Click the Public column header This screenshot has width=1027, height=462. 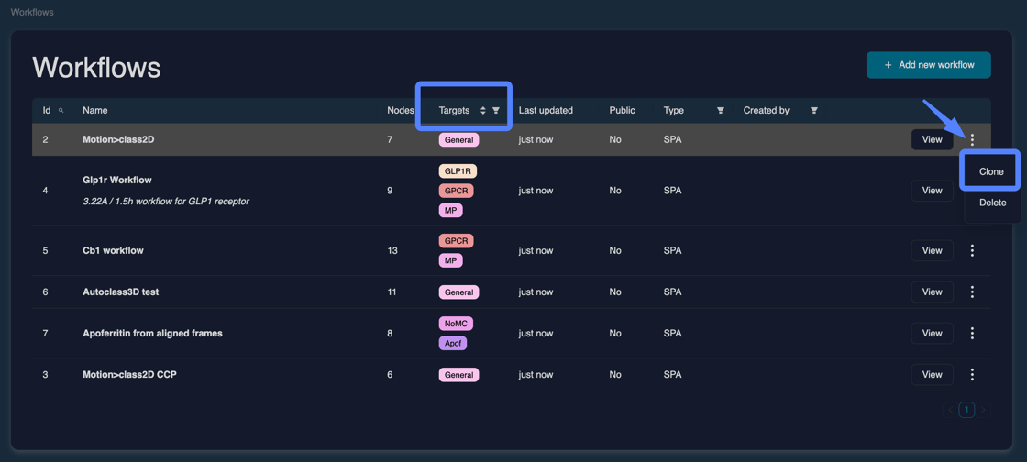(623, 111)
